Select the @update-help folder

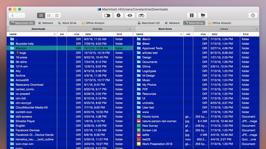tap(70, 44)
